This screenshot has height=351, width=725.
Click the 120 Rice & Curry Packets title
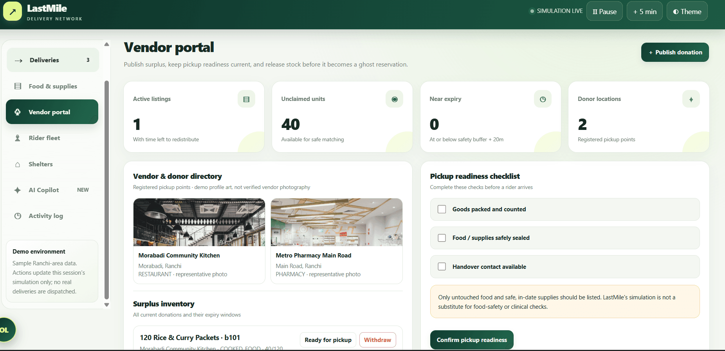click(x=190, y=338)
